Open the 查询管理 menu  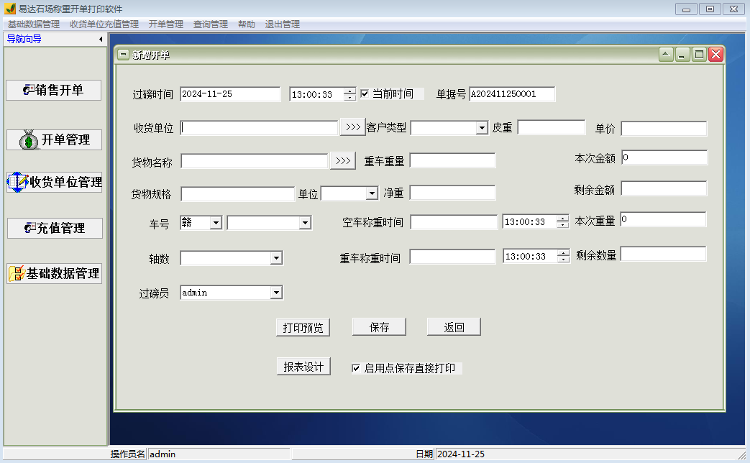tap(212, 24)
